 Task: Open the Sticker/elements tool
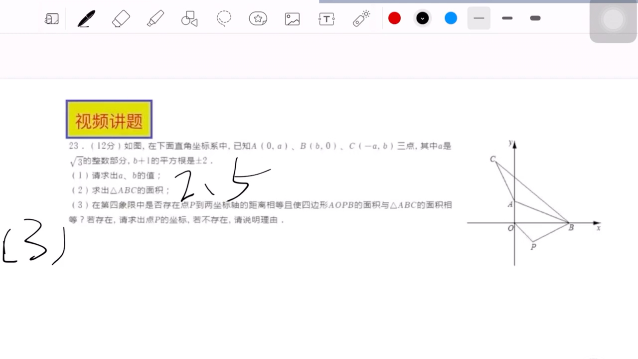[x=258, y=19]
